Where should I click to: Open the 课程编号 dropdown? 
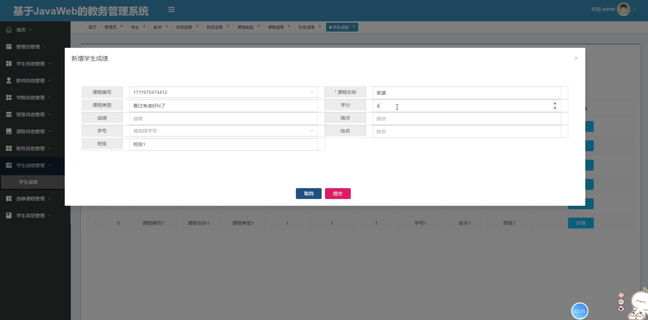224,92
